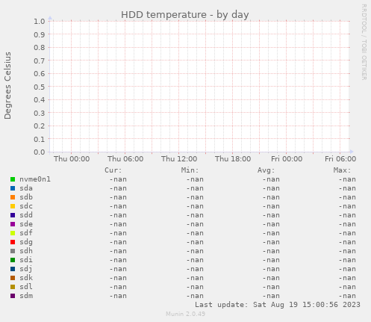Click the red sdg legend swatch

point(13,242)
